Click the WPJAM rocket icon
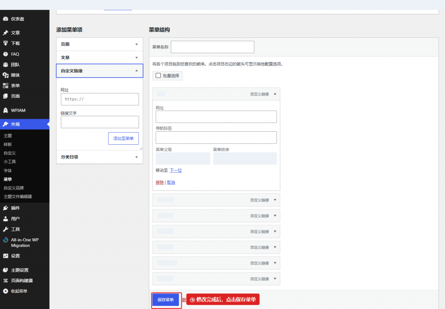Image resolution: width=445 pixels, height=309 pixels. (x=5, y=110)
